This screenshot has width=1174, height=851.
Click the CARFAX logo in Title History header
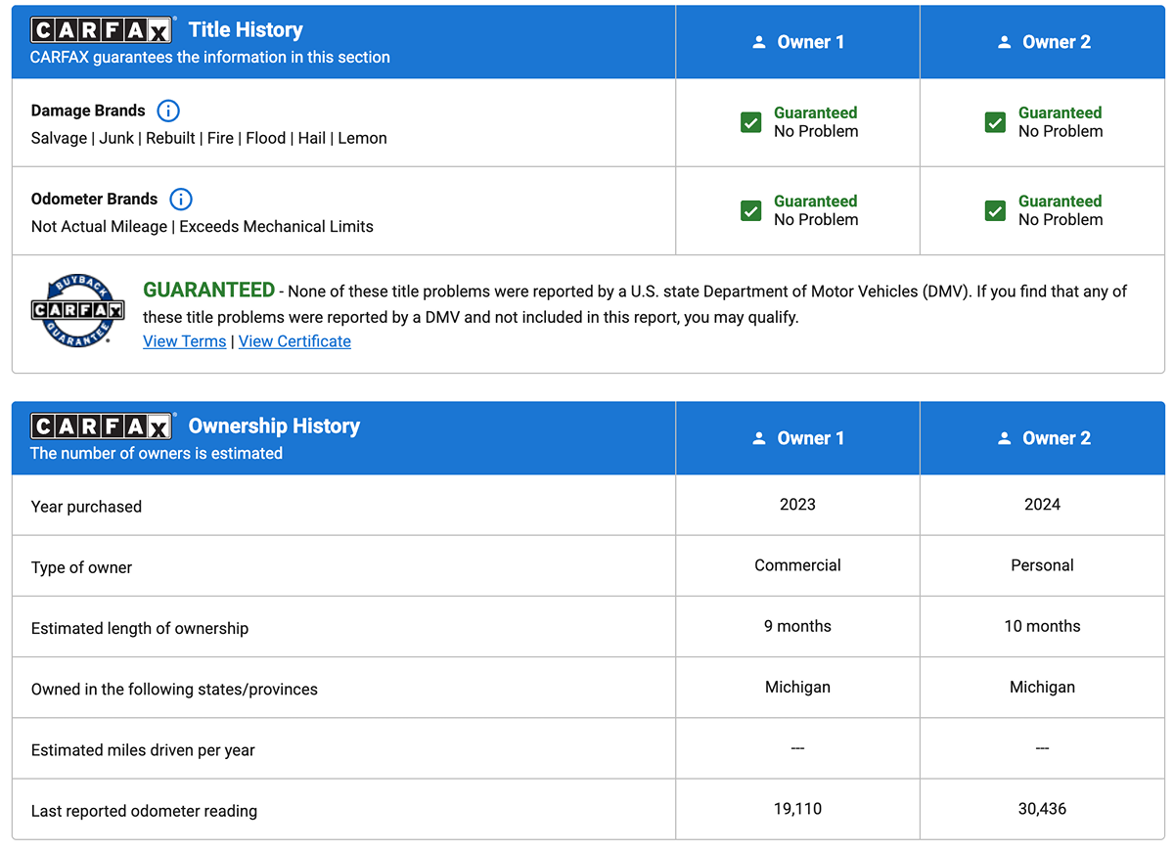pyautogui.click(x=103, y=30)
